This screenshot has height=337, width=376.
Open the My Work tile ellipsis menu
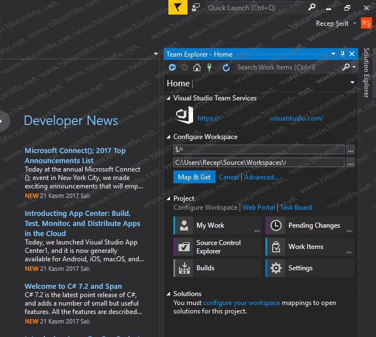tap(257, 231)
